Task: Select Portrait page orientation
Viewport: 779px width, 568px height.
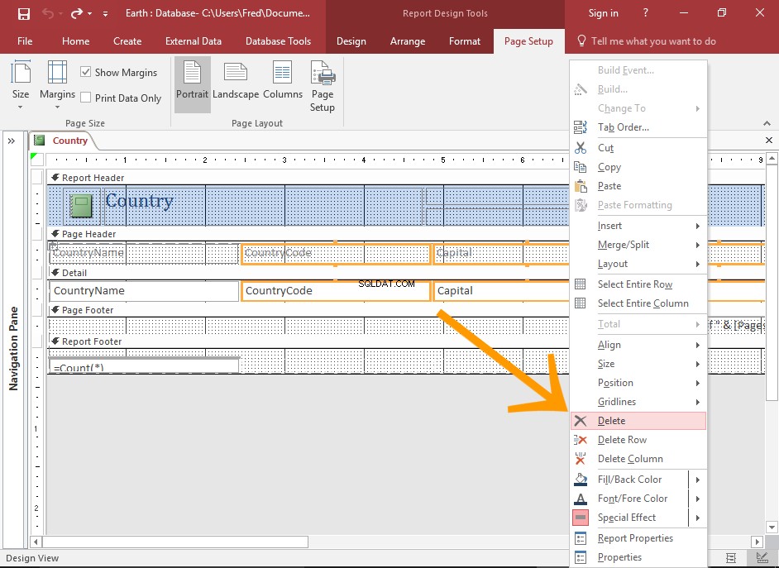Action: 192,84
